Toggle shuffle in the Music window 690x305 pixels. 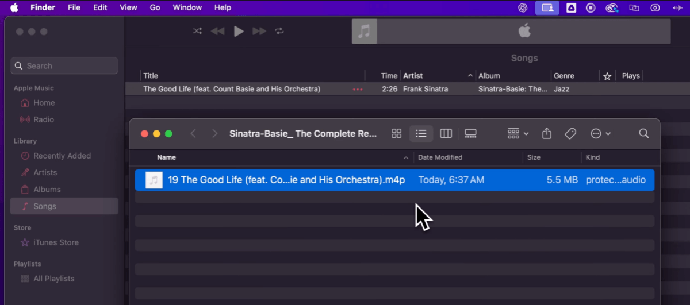pos(197,31)
